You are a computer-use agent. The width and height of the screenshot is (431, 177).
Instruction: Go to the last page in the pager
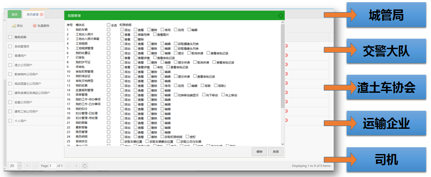(77, 166)
